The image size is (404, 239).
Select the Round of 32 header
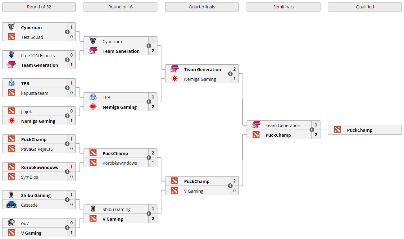(39, 7)
